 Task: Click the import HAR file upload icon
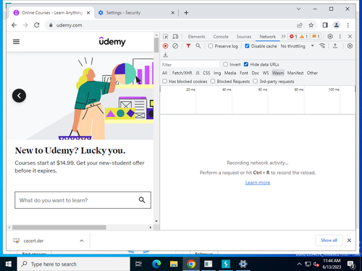(335, 46)
